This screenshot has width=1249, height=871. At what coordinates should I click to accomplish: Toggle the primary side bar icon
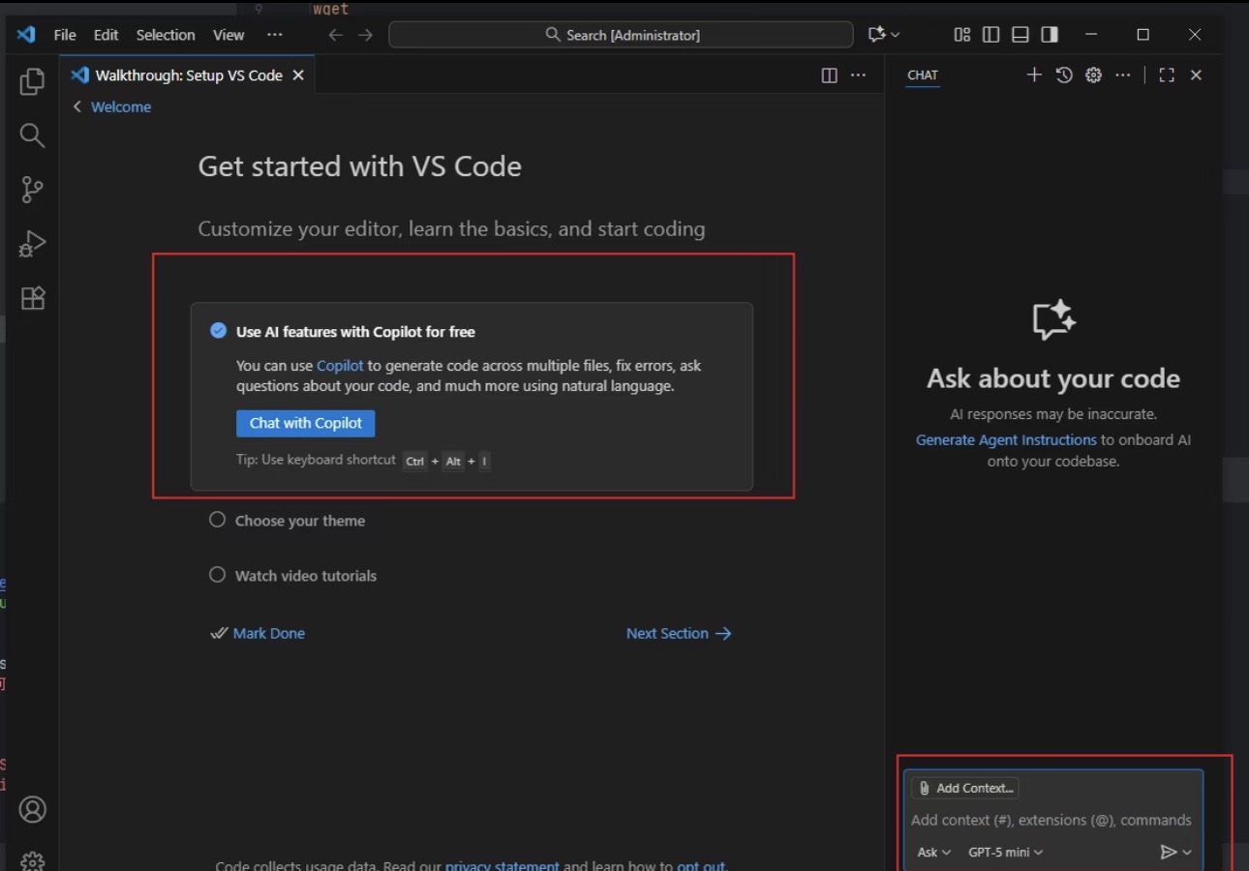point(990,35)
